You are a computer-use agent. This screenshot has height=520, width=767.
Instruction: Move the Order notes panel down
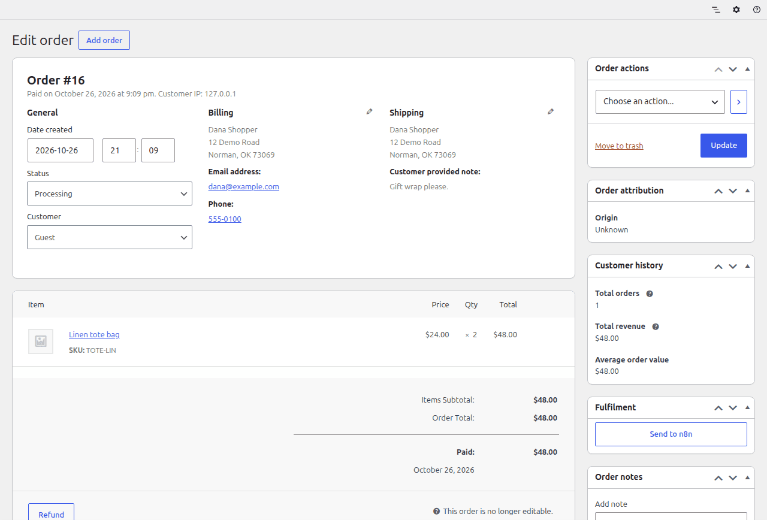733,477
